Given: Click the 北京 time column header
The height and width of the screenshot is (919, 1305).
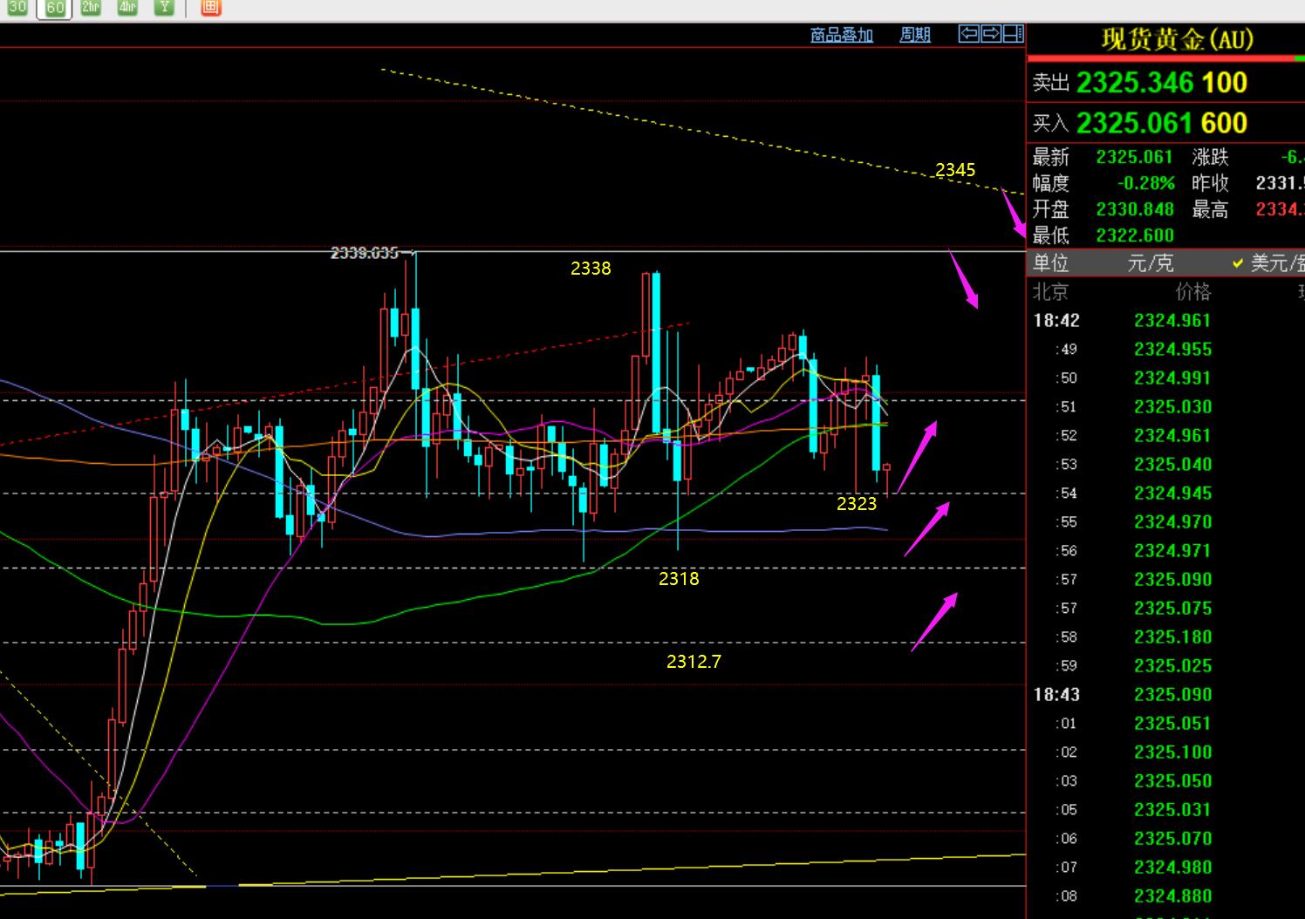Looking at the screenshot, I should (1050, 291).
